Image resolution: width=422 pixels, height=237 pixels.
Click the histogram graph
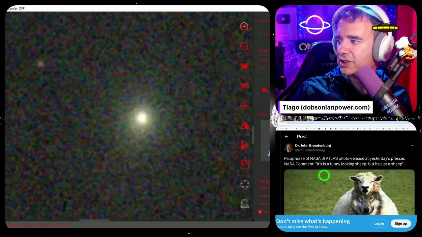265,140
